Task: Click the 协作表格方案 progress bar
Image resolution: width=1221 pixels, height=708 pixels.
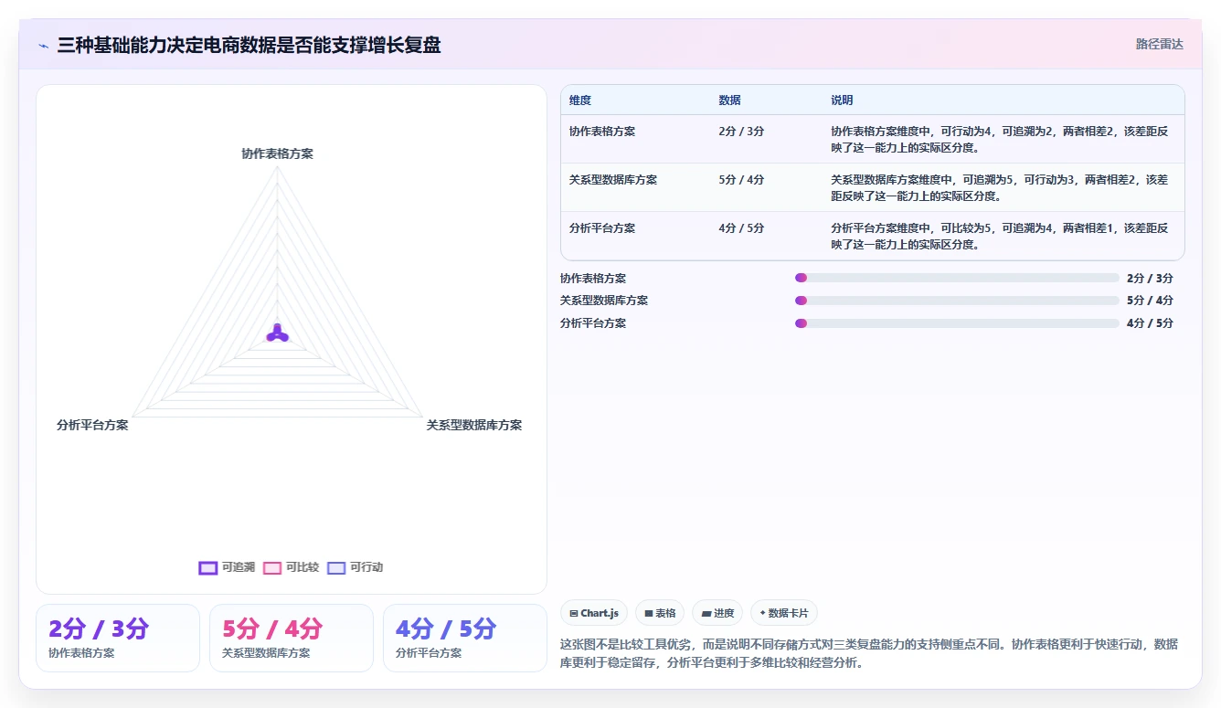Action: 957,278
